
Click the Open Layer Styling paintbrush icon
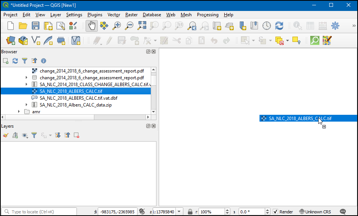(6, 135)
